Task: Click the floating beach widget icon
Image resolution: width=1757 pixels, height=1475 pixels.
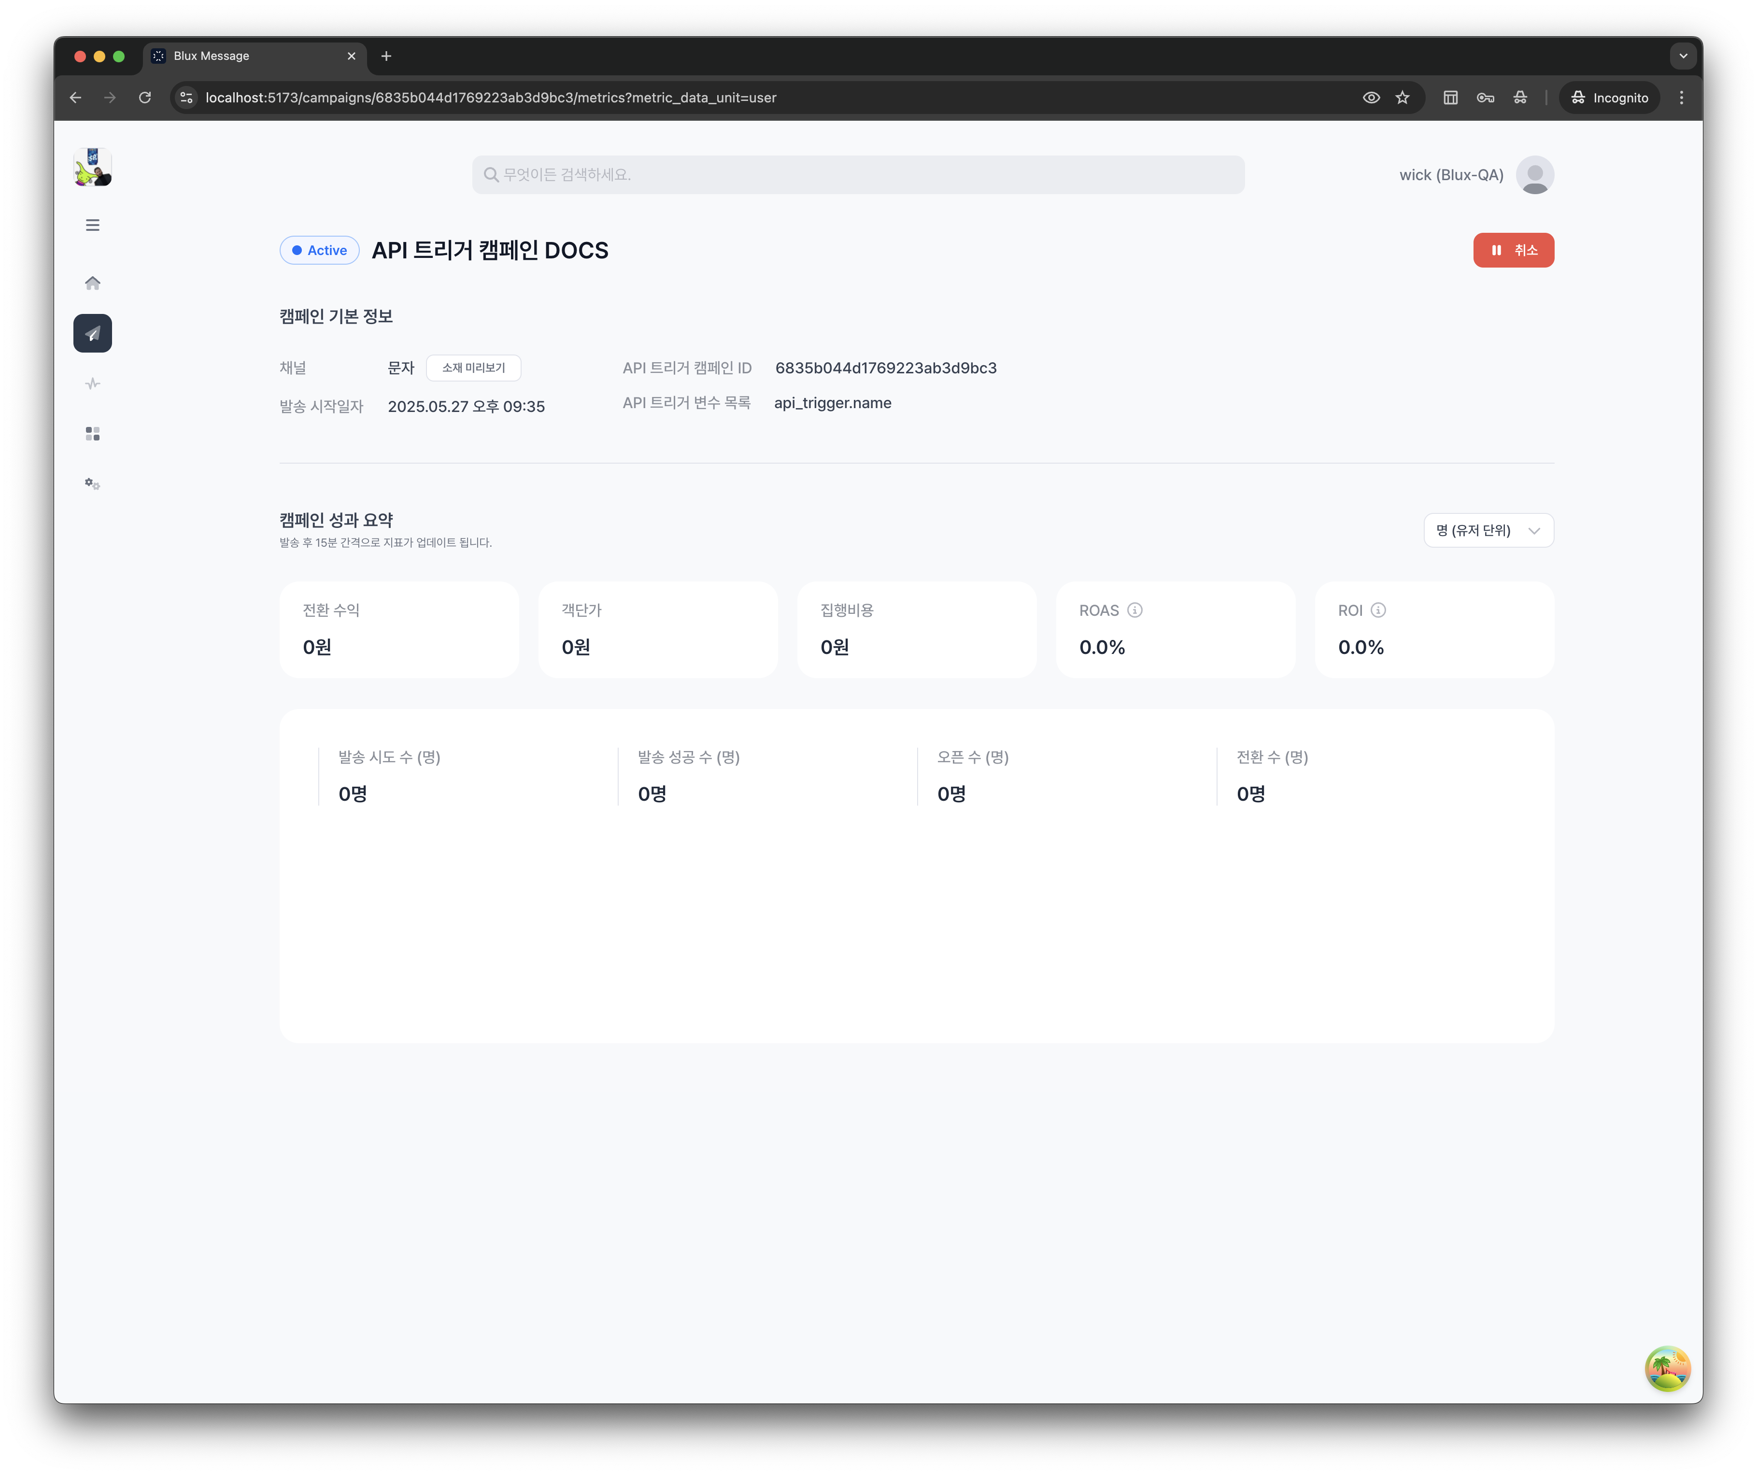Action: pyautogui.click(x=1668, y=1369)
